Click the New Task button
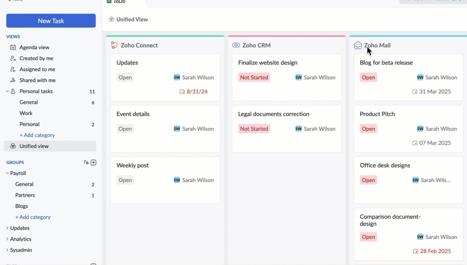Screen dimensions: 467x265 (x=51, y=21)
